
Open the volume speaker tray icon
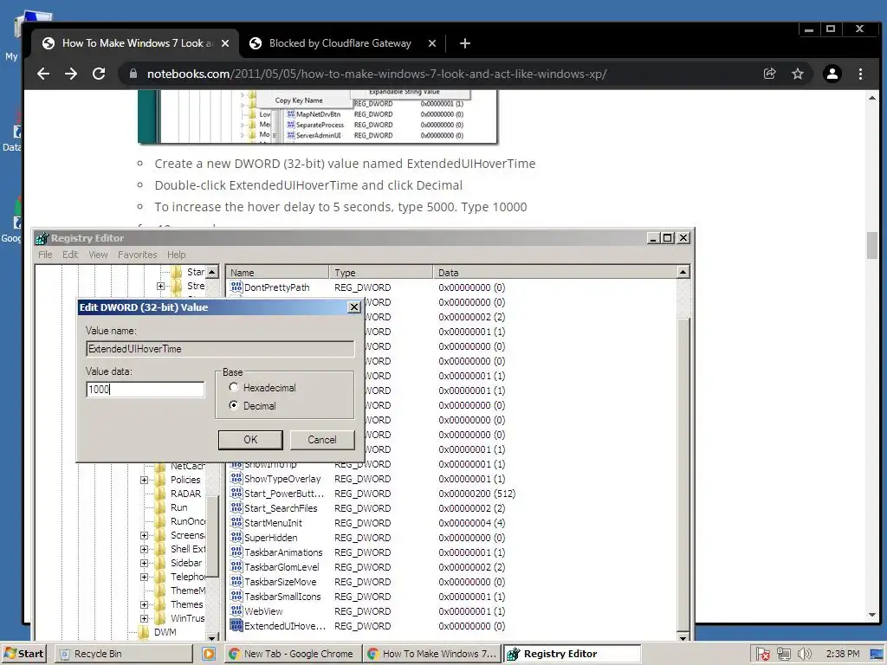point(804,654)
